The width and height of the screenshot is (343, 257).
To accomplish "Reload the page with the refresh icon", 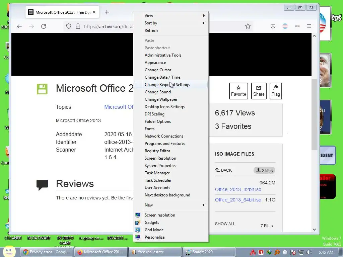I will (x=44, y=26).
